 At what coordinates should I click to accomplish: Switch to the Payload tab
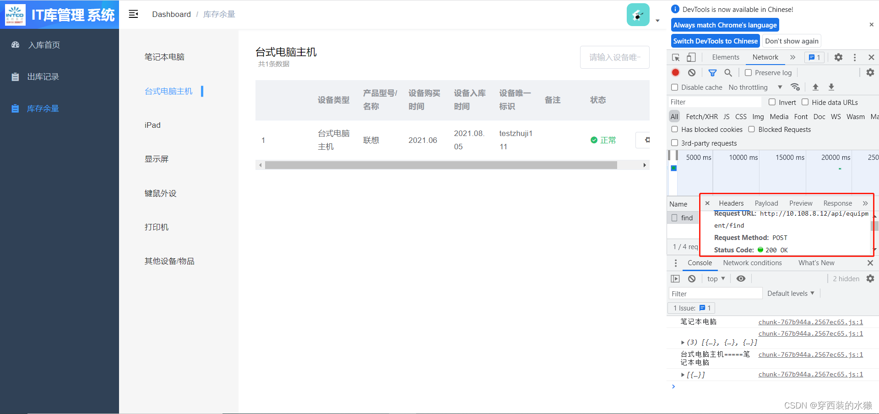[766, 203]
